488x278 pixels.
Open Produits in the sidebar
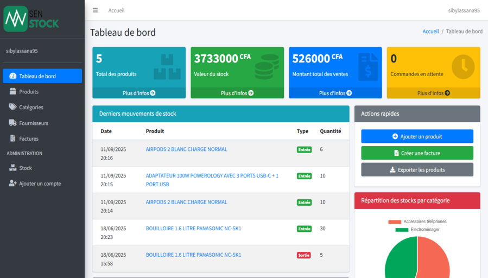(29, 92)
